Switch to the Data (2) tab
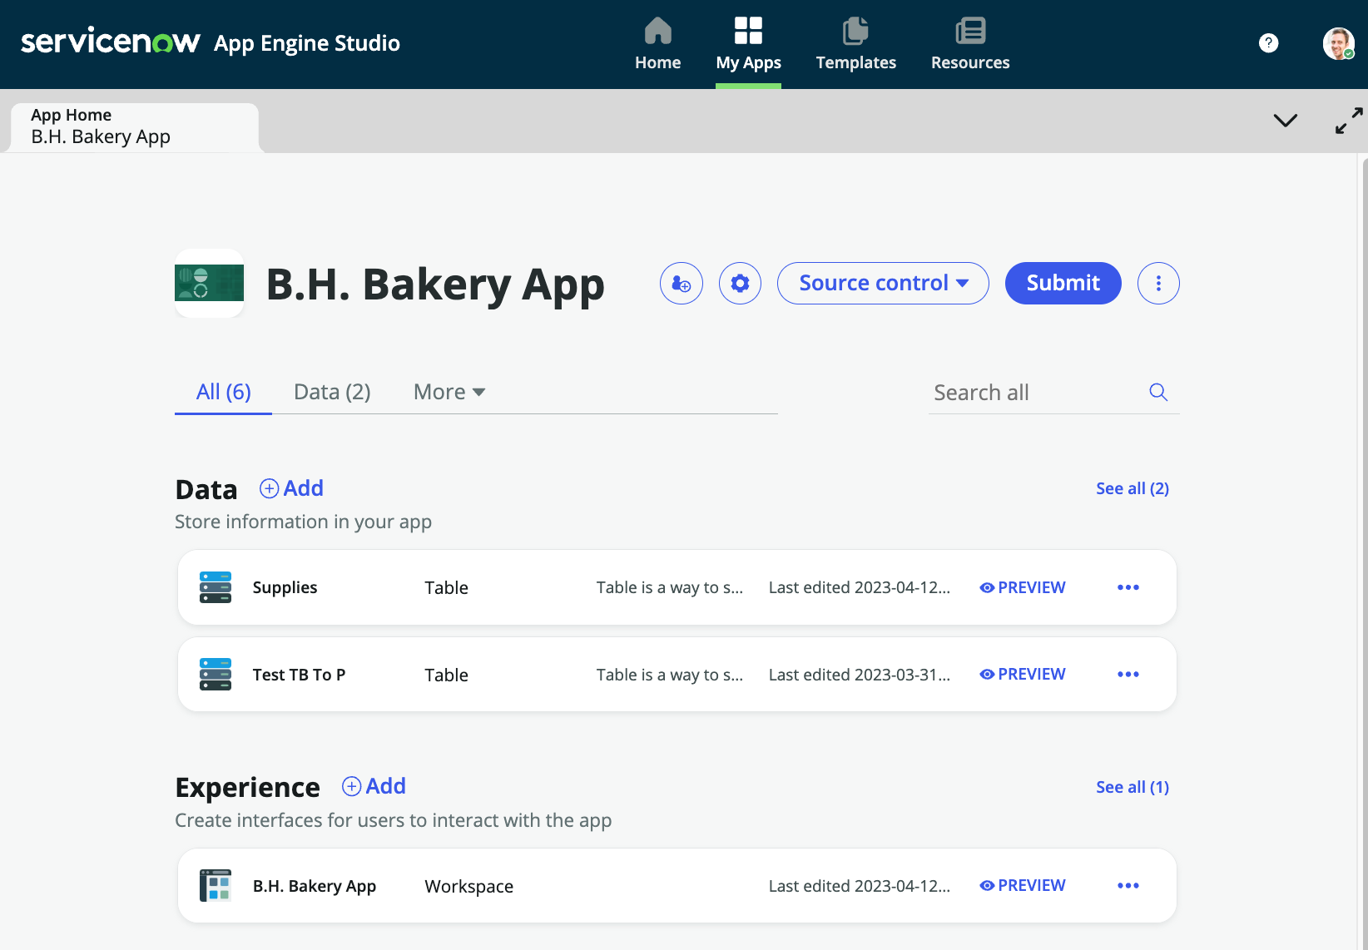Viewport: 1368px width, 950px height. coord(332,392)
